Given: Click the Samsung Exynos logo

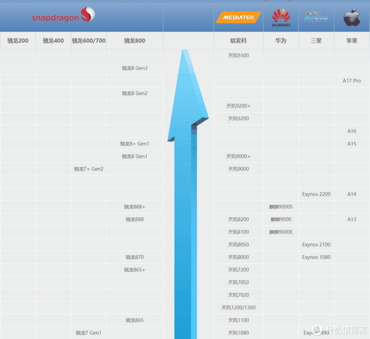Looking at the screenshot, I should tap(316, 17).
